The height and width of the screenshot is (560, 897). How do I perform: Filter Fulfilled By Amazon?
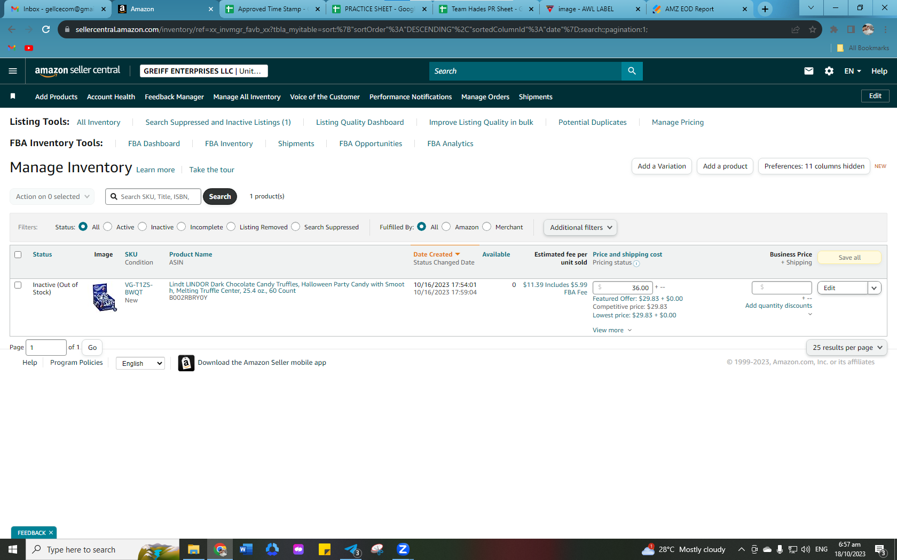(446, 227)
